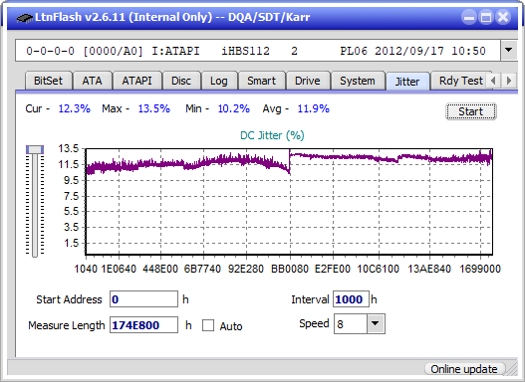Click the DC Jitter (%) chart title
525x382 pixels.
(272, 135)
